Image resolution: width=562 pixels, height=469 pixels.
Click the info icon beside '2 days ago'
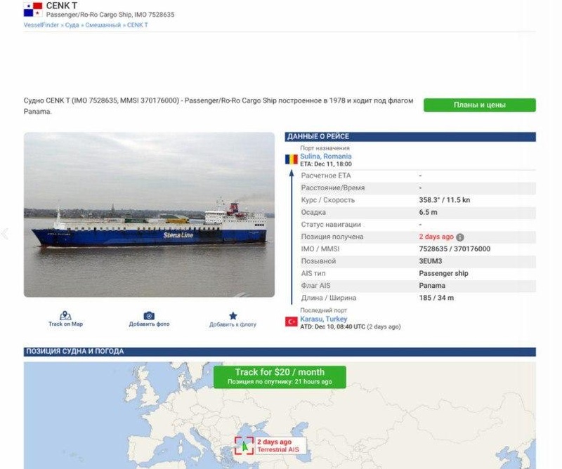coord(460,237)
